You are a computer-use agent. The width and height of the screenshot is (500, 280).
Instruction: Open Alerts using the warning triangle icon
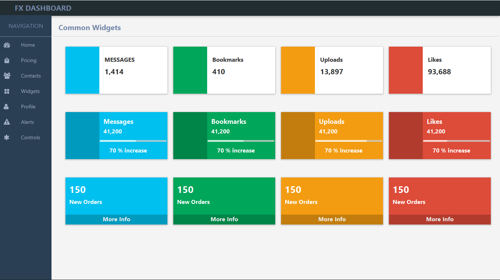(x=7, y=122)
